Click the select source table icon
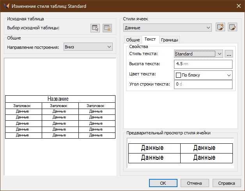 [95, 28]
